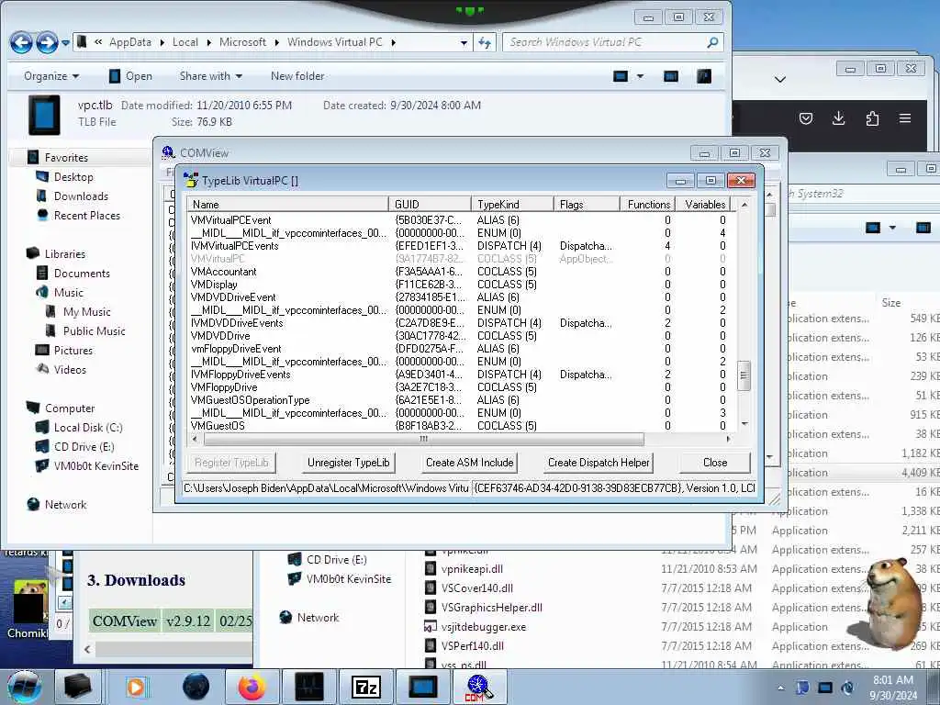Click Explorer's Back navigation arrow

tap(21, 42)
